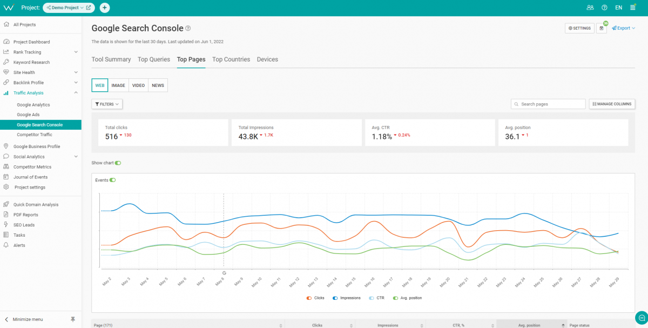This screenshot has height=328, width=648.
Task: Click the team members icon in the header
Action: tap(590, 8)
